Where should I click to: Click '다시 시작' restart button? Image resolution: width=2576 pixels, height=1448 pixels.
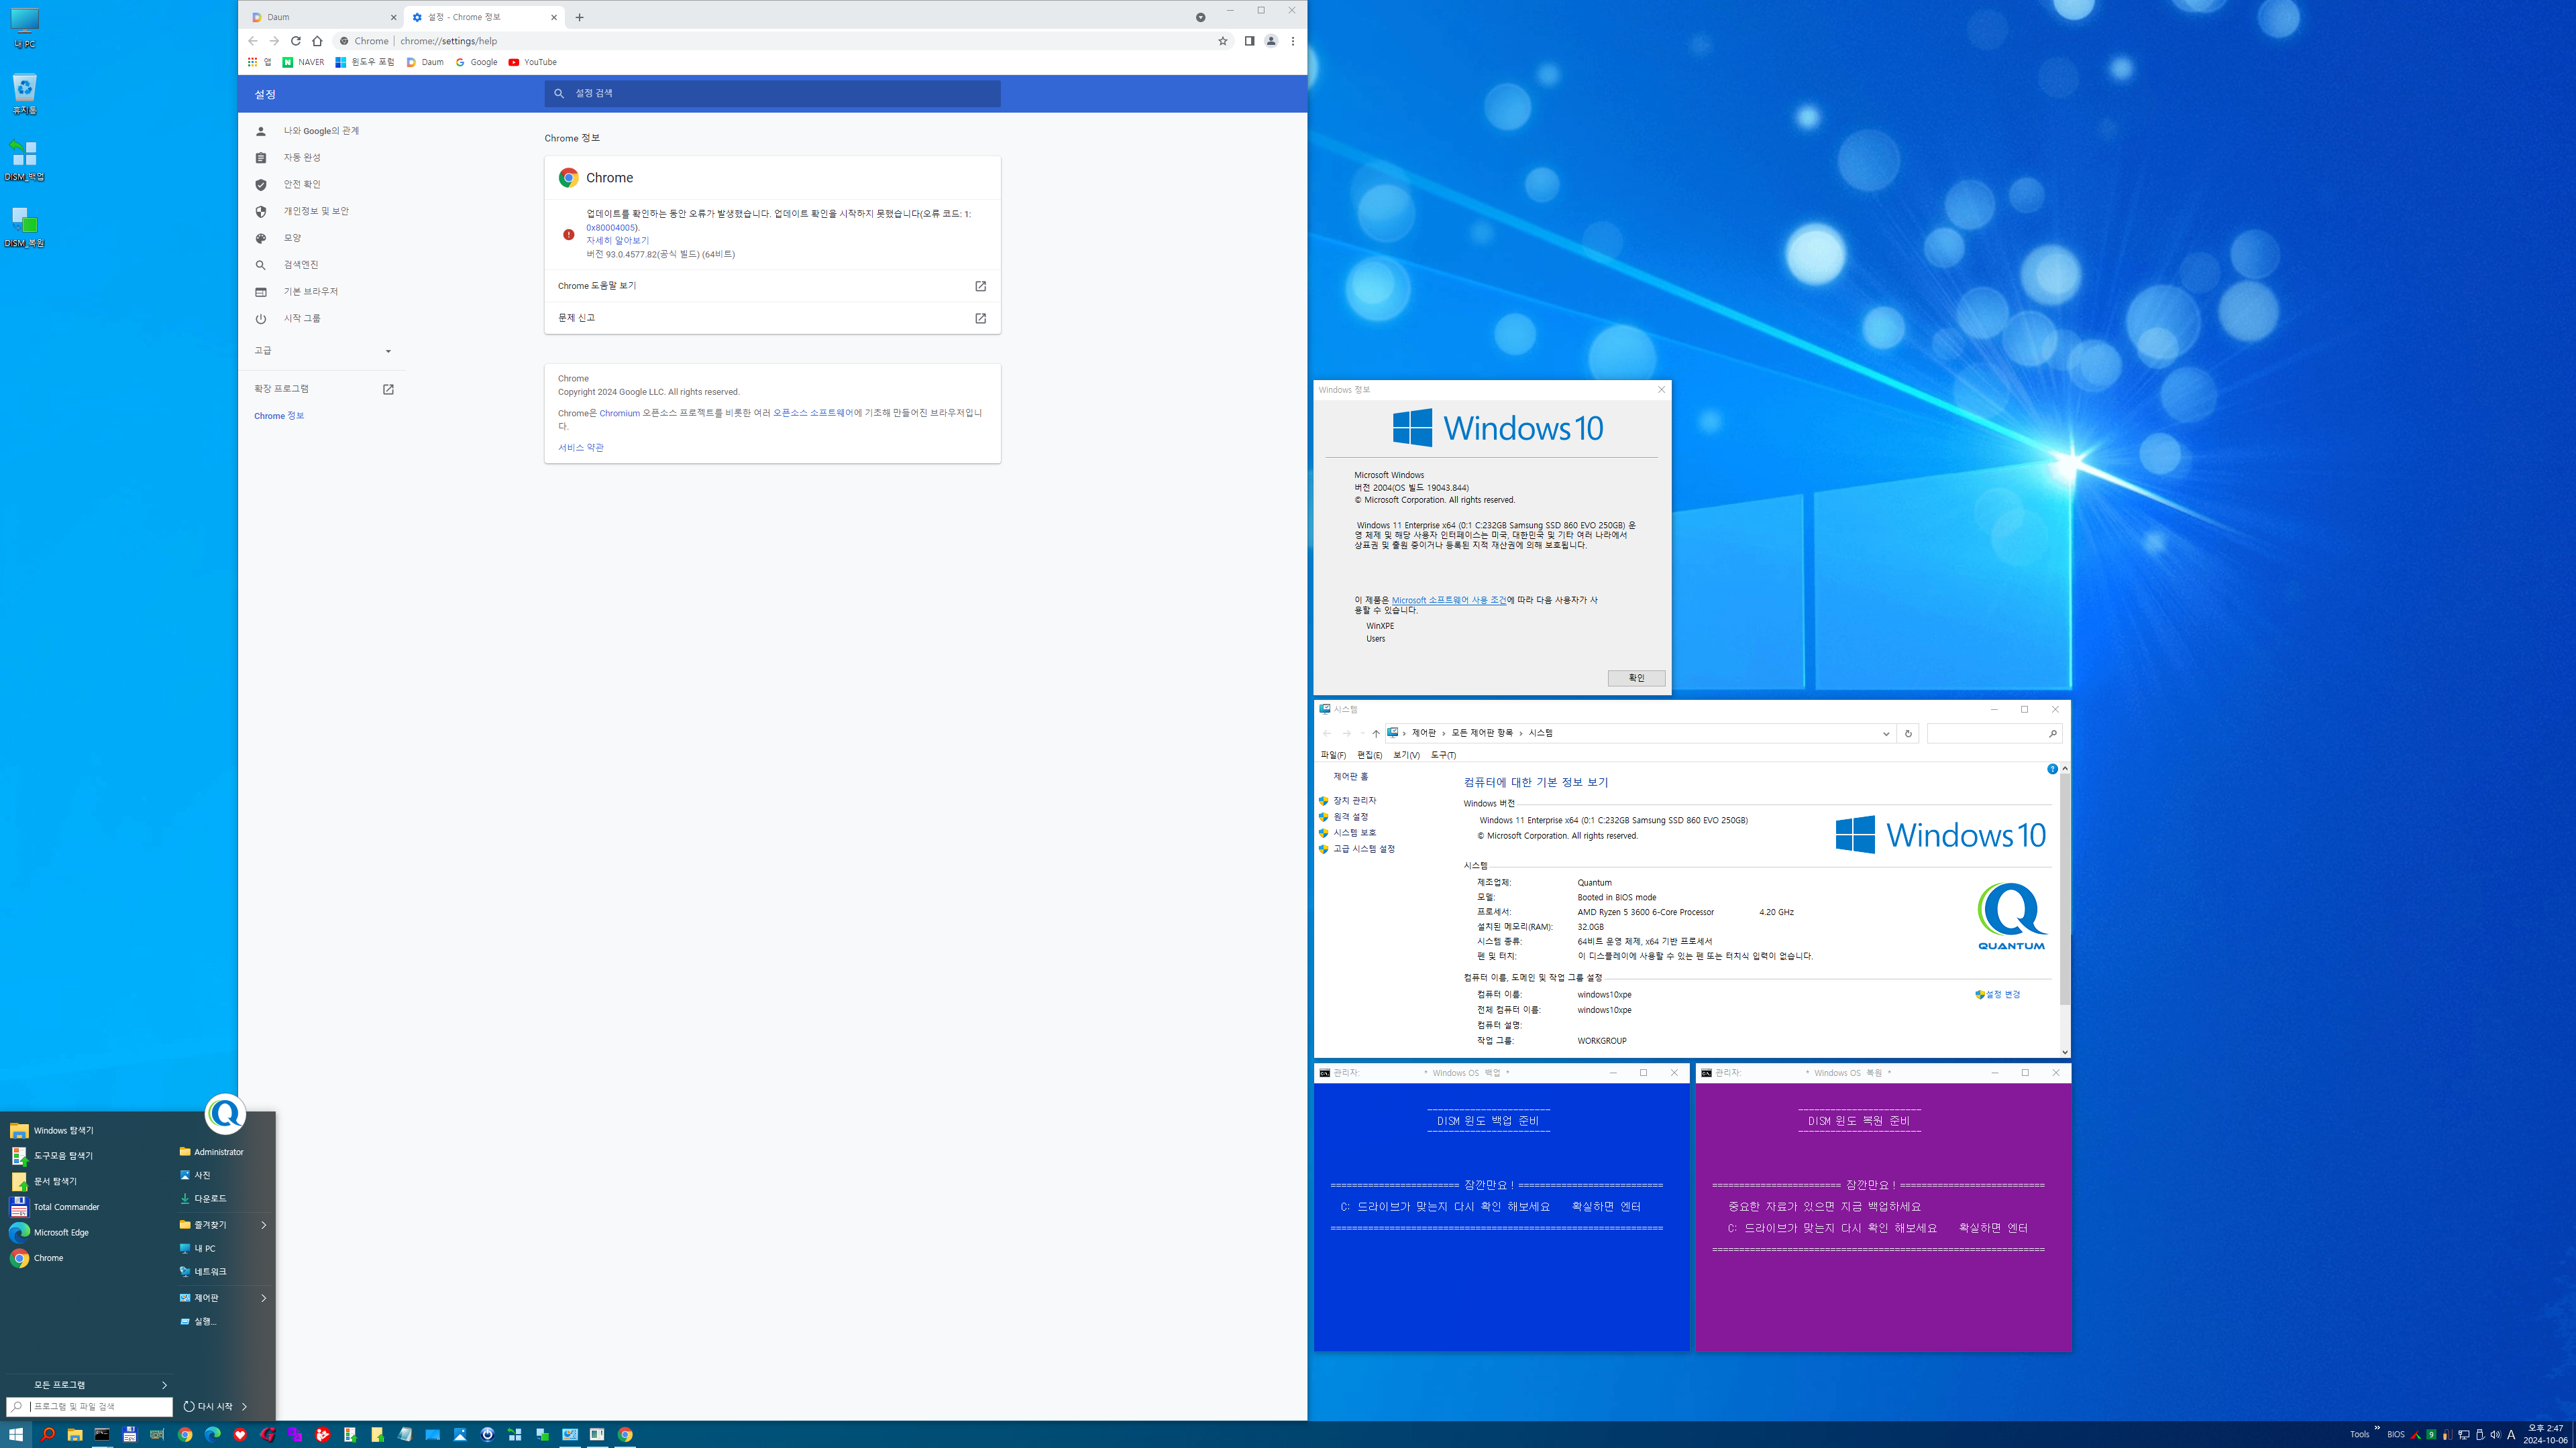coord(208,1407)
